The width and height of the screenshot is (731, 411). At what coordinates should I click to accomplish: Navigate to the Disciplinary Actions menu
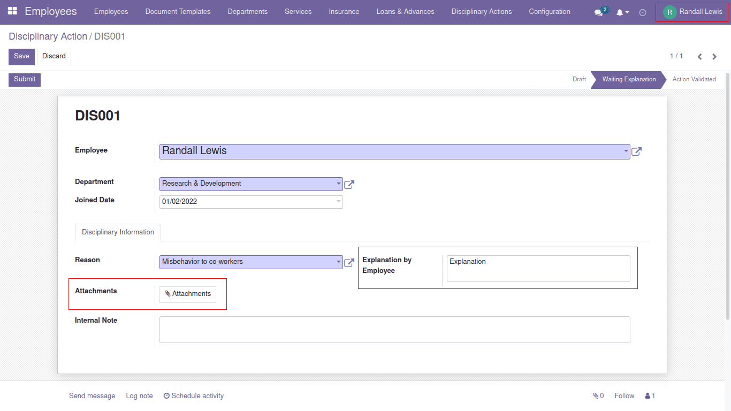(481, 11)
